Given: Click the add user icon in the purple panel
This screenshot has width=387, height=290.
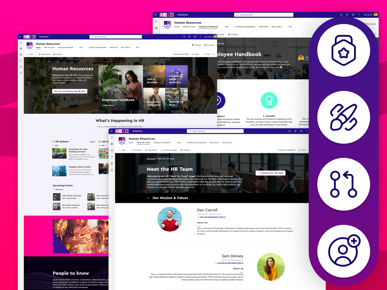Looking at the screenshot, I should pyautogui.click(x=343, y=251).
